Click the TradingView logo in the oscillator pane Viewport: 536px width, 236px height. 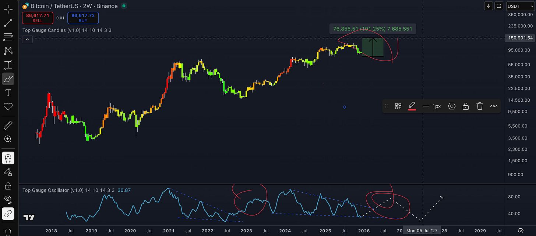tap(29, 218)
